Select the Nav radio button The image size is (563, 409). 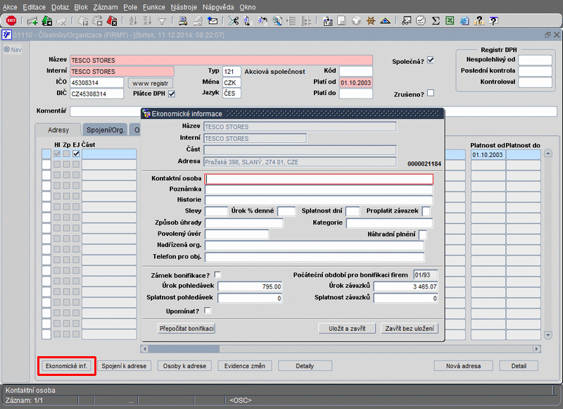pos(7,49)
